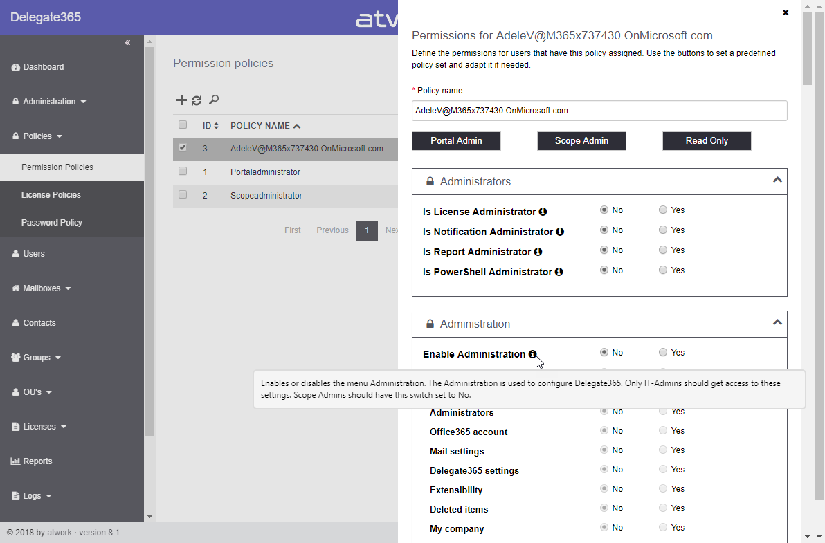This screenshot has height=543, width=825.
Task: Click the permissions panel vertical scrollbar
Action: tap(807, 47)
